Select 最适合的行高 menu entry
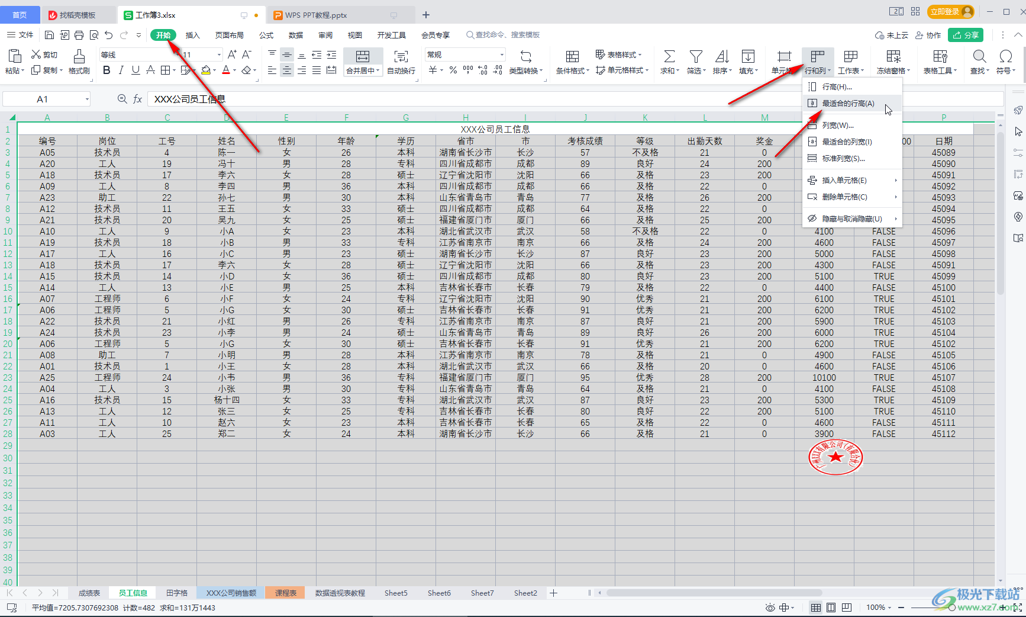Image resolution: width=1026 pixels, height=617 pixels. click(852, 103)
